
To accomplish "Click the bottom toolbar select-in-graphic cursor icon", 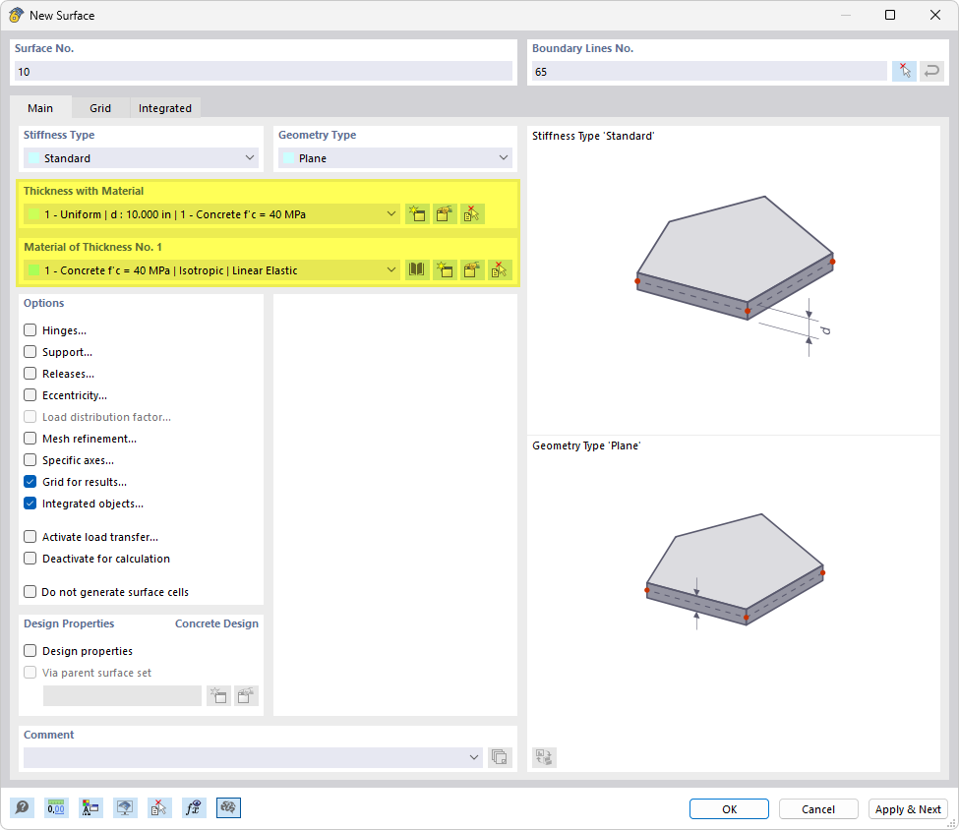I will 159,808.
